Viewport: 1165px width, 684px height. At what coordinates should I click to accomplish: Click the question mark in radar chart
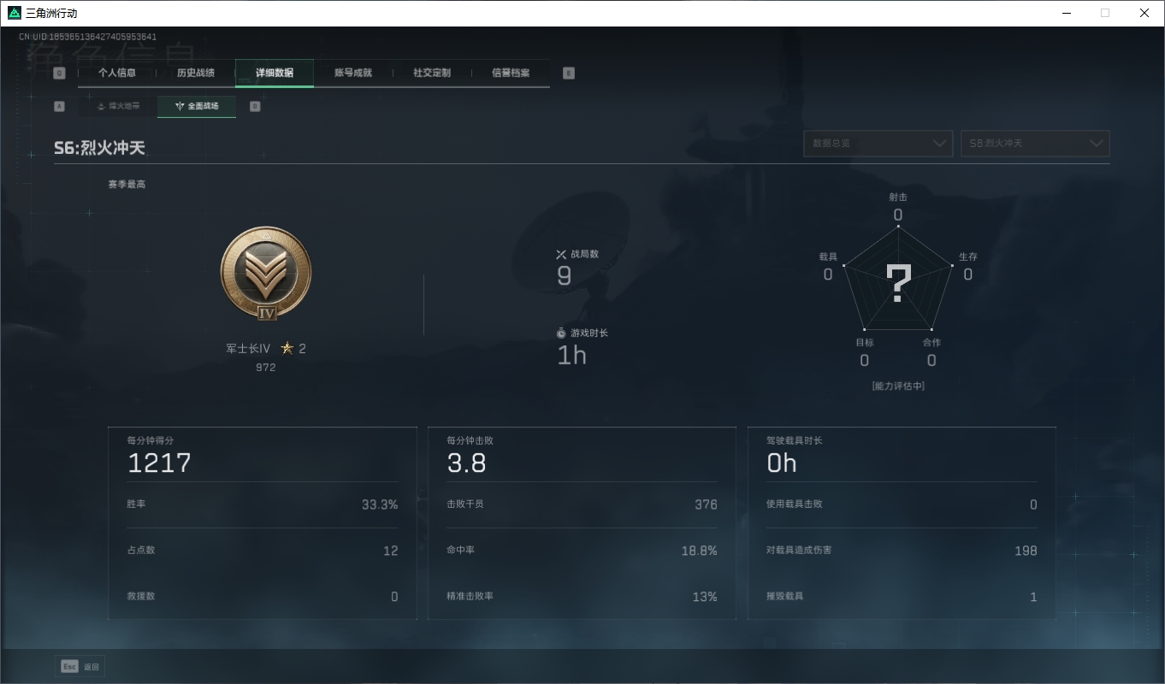898,283
